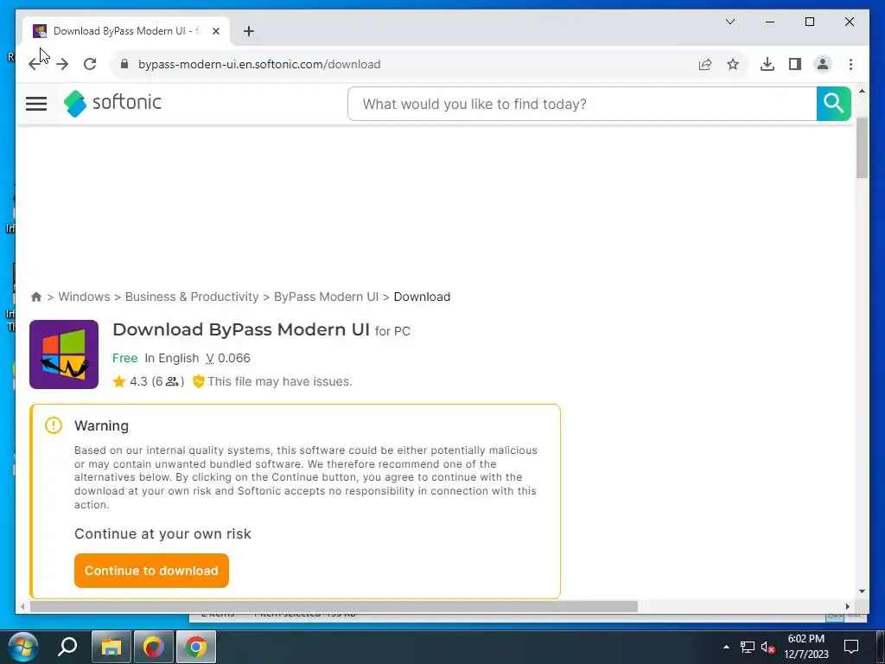
Task: Click the version V 0.066 label
Action: (227, 359)
